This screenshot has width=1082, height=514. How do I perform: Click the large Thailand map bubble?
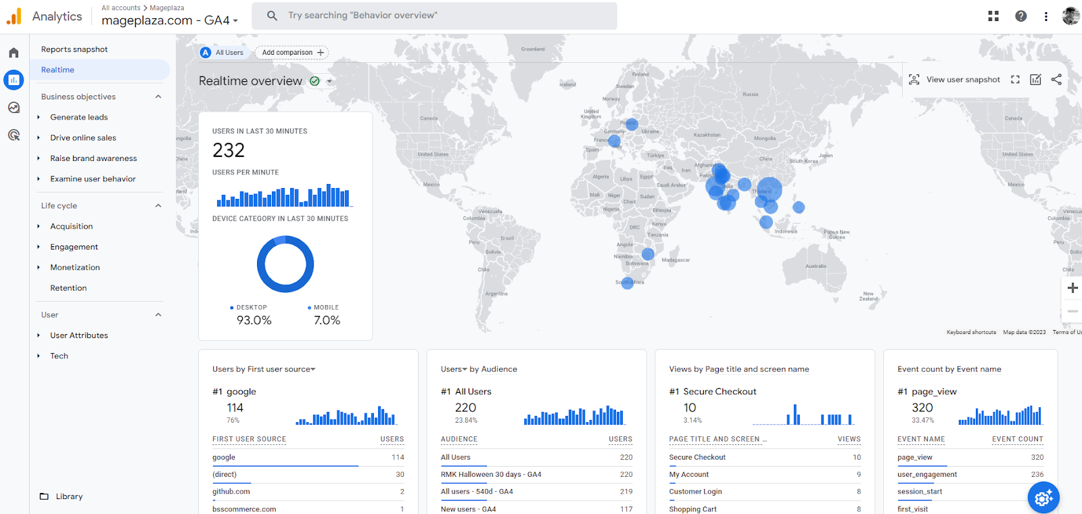click(x=770, y=190)
